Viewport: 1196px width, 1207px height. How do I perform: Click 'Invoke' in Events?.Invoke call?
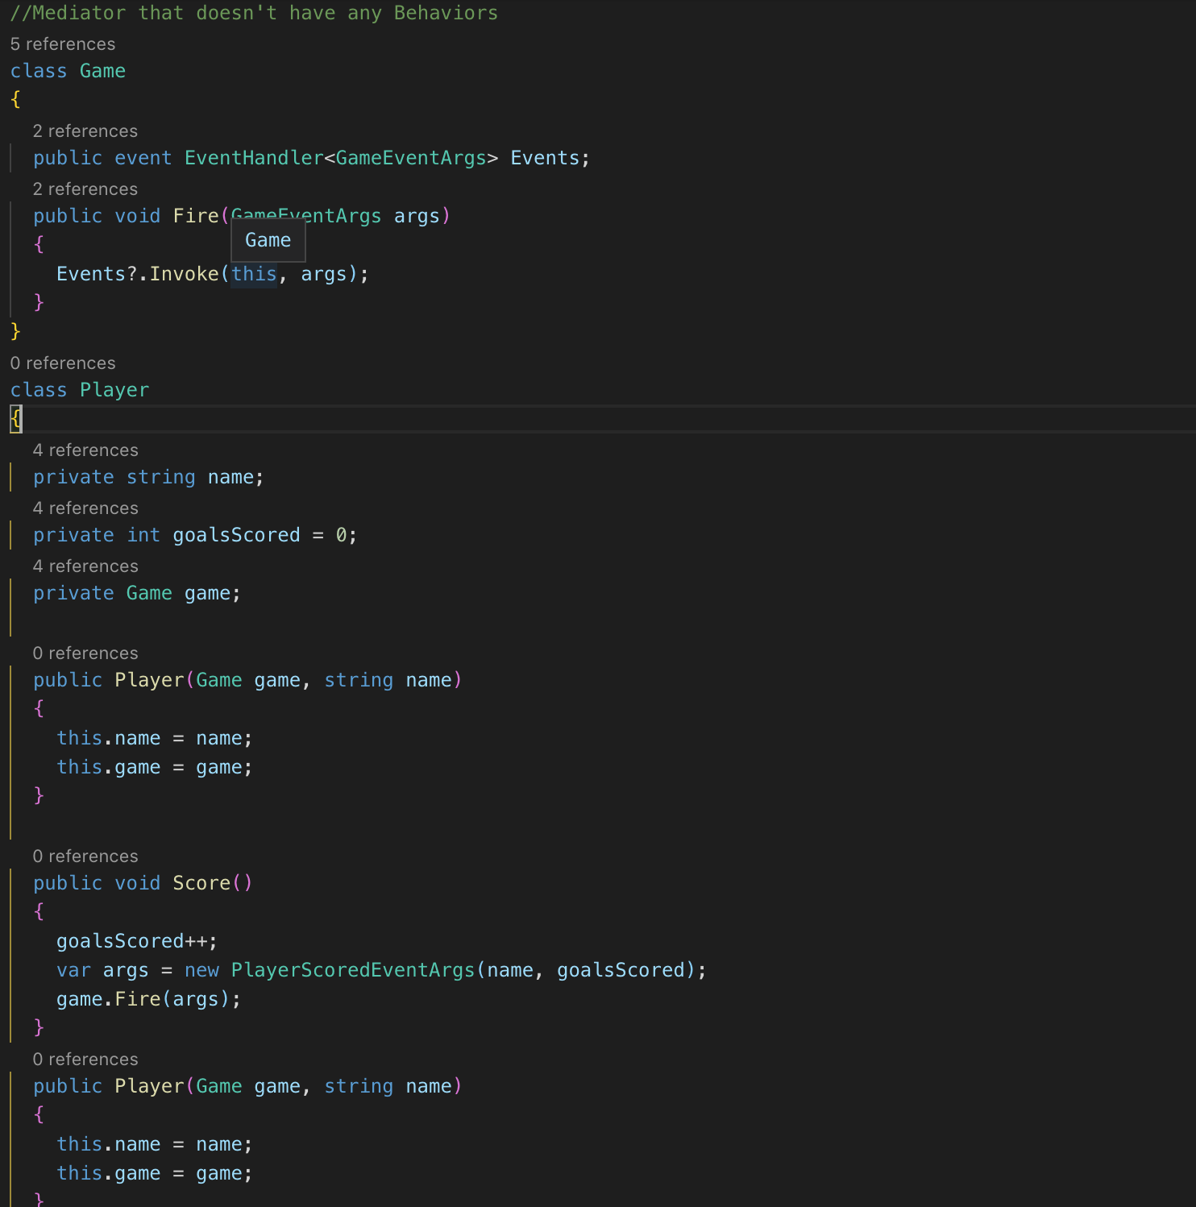coord(185,274)
